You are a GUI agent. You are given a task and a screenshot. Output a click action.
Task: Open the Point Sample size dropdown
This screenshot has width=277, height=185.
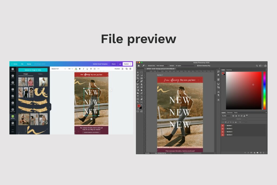[162, 66]
